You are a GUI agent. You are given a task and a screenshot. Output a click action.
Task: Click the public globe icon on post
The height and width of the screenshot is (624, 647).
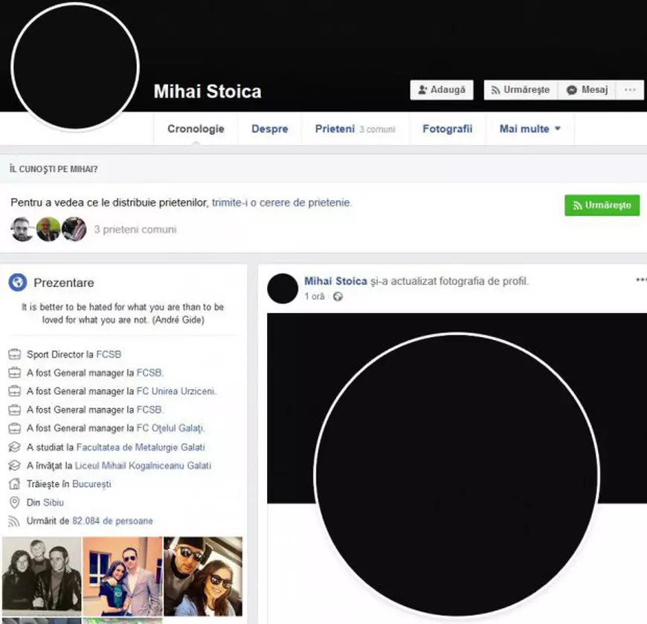(338, 296)
